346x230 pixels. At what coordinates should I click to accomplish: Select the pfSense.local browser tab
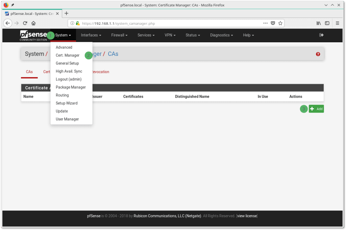click(x=32, y=14)
